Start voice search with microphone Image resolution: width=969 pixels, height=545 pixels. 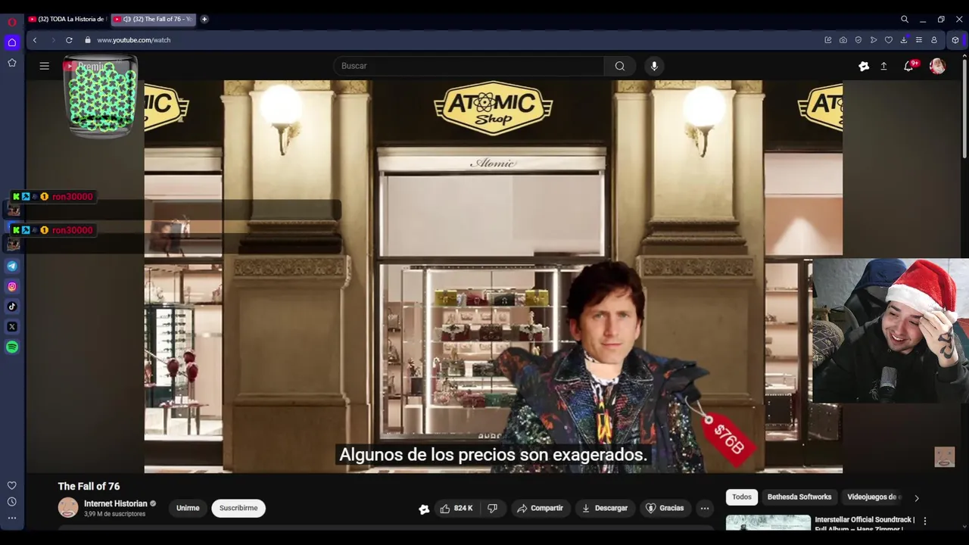coord(654,66)
